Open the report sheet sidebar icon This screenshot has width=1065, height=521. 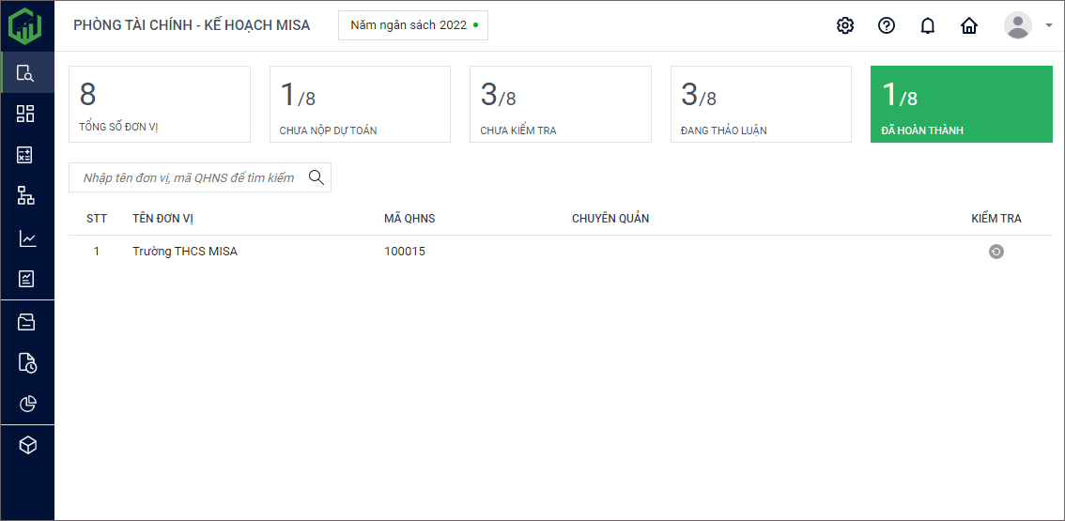(26, 279)
